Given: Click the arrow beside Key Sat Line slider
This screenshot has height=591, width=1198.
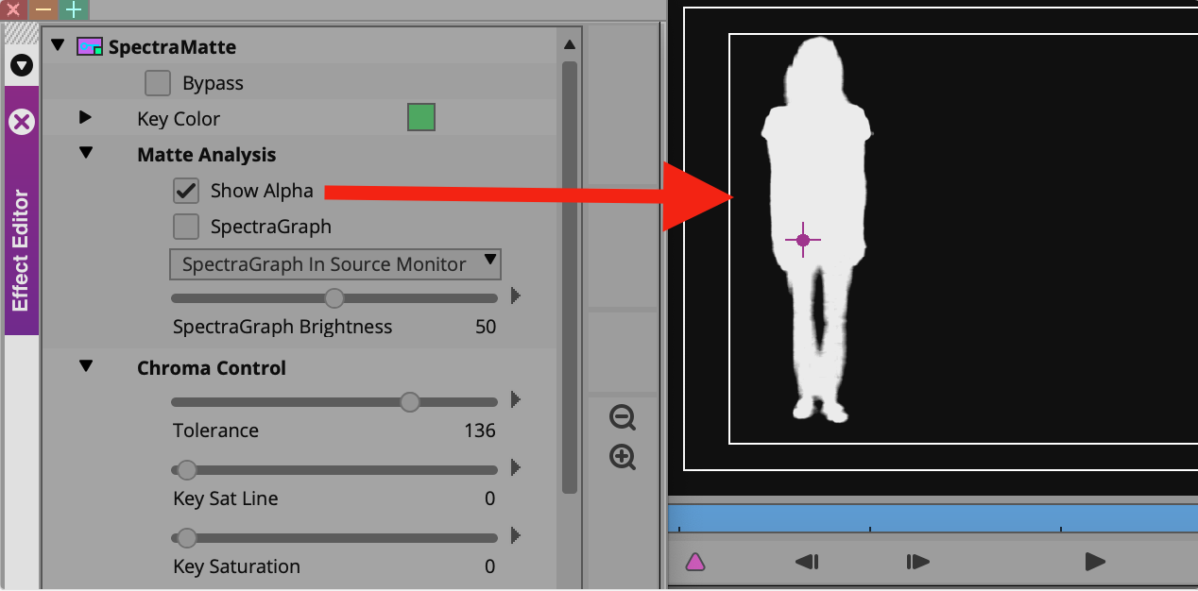Looking at the screenshot, I should [516, 467].
